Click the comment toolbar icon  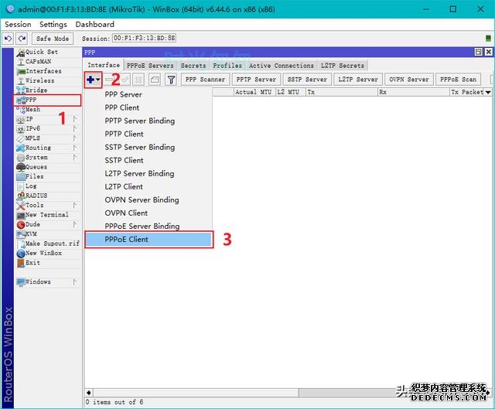tap(155, 80)
